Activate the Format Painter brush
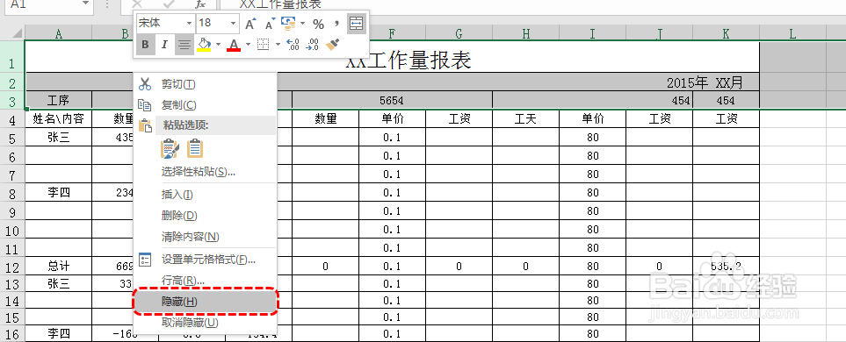Viewport: 846px width, 342px height. point(332,44)
